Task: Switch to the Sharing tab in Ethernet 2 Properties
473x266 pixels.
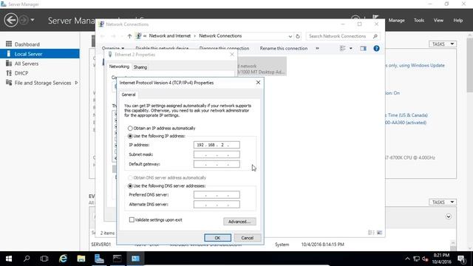Action: tap(140, 67)
